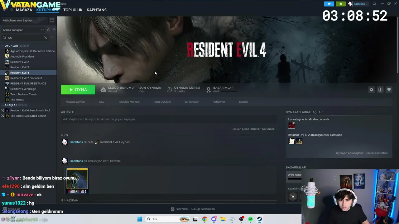Screen dimensions: 399x224
Task: Open the Resident Evil 4 trading card thumbnail
Action: [77, 181]
